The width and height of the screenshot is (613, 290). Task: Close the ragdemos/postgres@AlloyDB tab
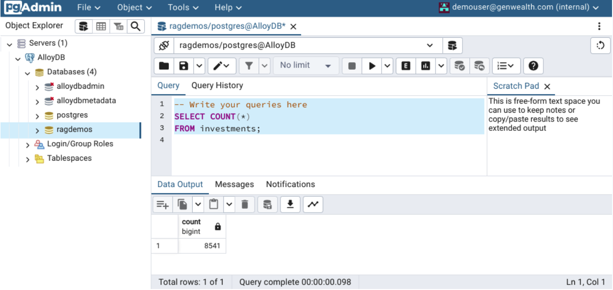(293, 27)
